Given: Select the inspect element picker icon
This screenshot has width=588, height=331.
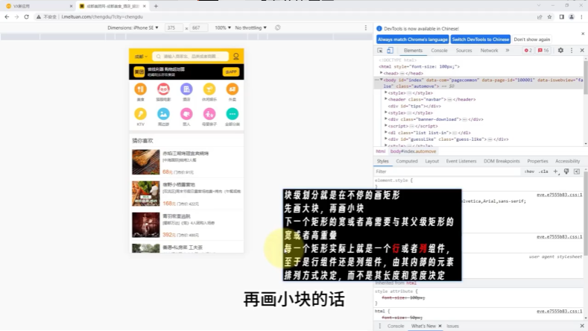Looking at the screenshot, I should point(380,50).
